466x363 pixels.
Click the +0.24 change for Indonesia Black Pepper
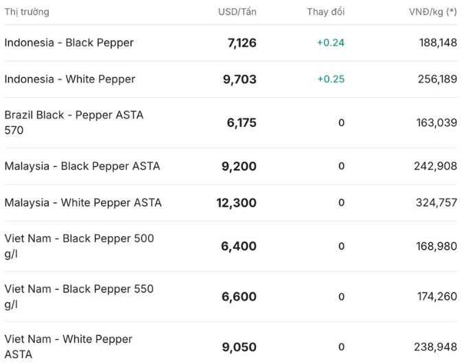coord(331,43)
